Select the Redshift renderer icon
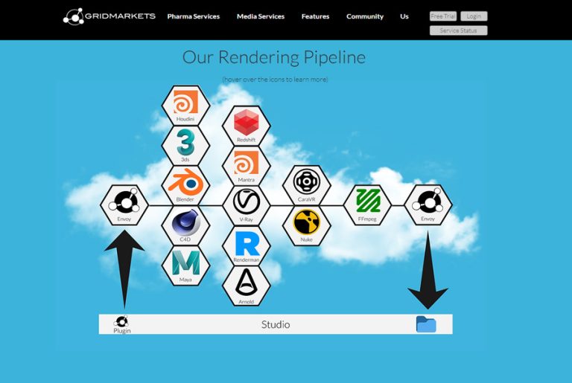 tap(246, 123)
